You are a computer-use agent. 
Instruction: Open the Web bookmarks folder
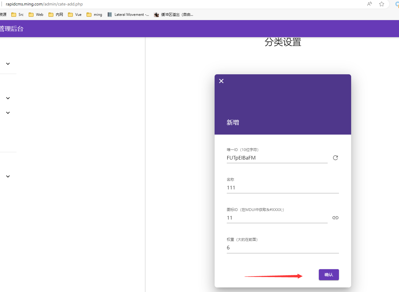click(35, 14)
